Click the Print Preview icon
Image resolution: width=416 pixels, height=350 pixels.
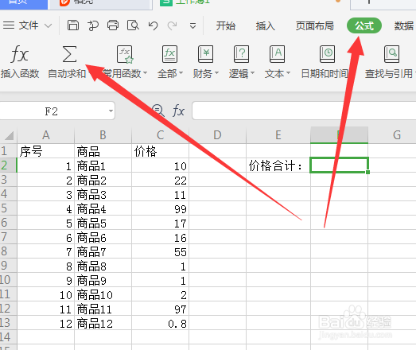133,25
